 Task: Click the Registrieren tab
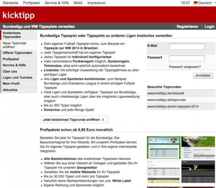point(187,27)
